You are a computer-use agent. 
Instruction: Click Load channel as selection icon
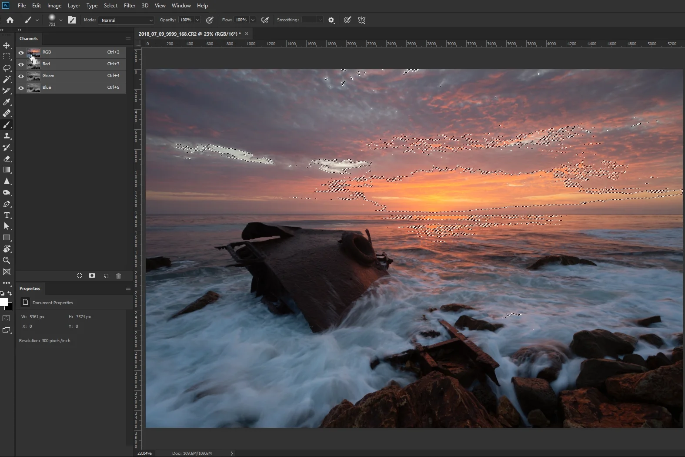click(80, 276)
